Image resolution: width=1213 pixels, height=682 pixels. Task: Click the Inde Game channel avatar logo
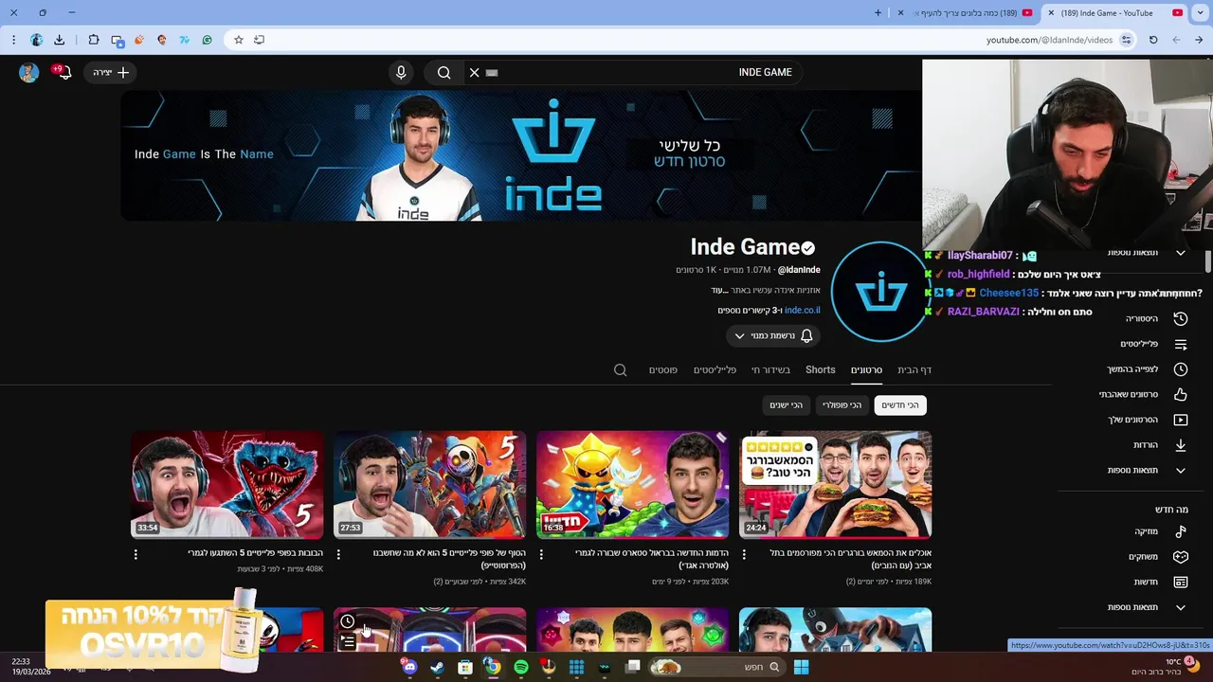coord(879,292)
